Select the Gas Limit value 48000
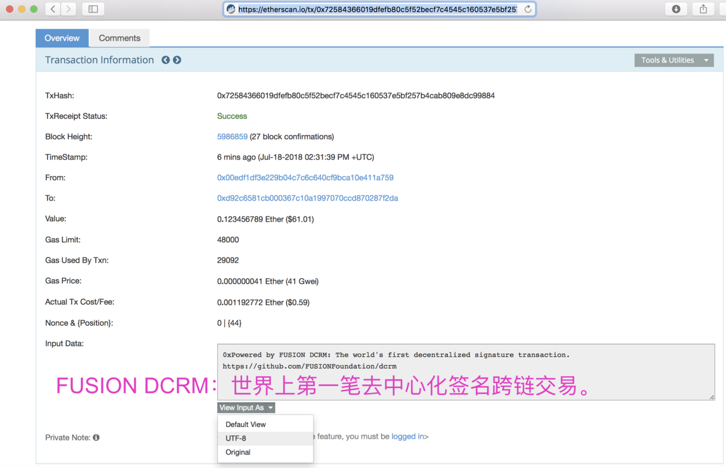This screenshot has height=468, width=726. coord(228,240)
